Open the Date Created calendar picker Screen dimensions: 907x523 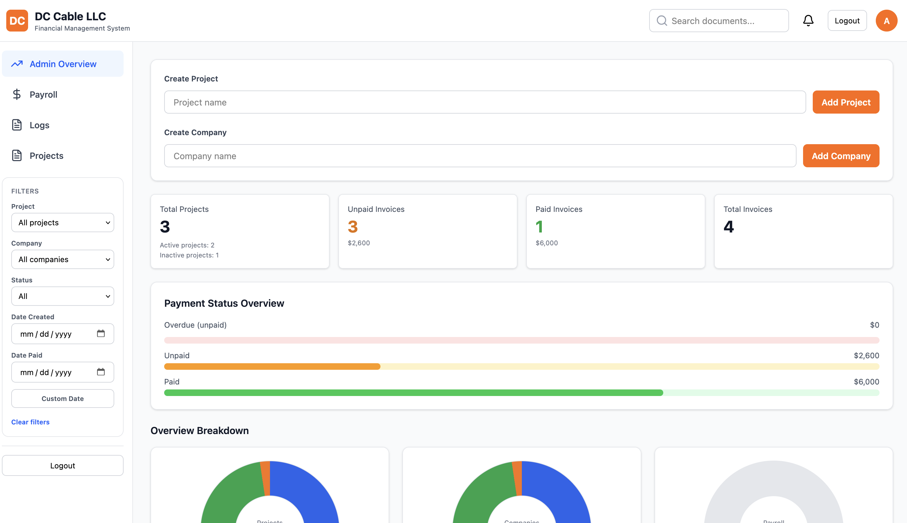point(101,333)
